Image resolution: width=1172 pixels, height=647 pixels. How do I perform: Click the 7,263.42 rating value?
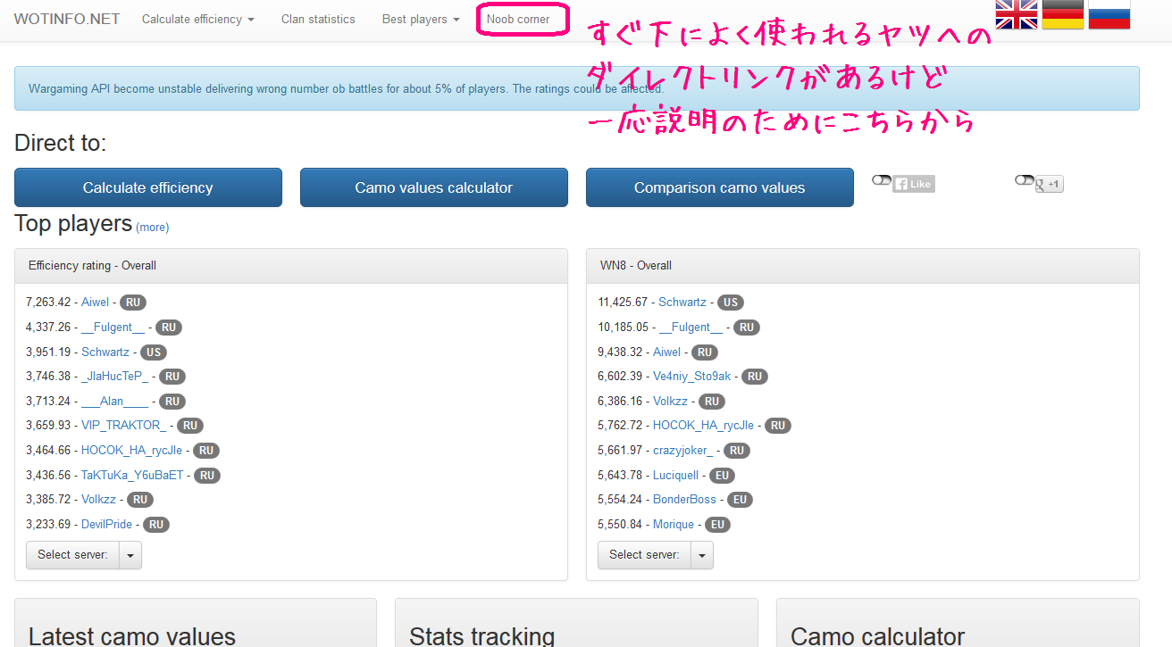(48, 303)
